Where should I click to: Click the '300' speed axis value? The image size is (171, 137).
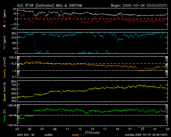pyautogui.click(x=14, y=101)
